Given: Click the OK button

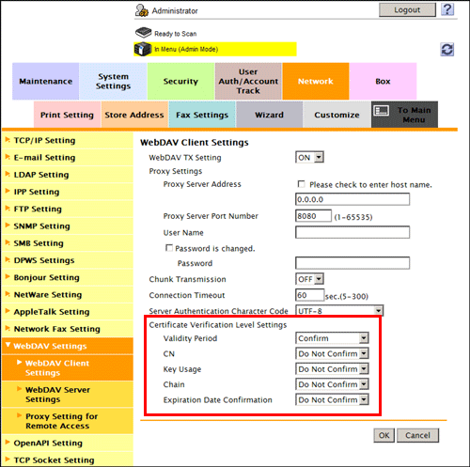Looking at the screenshot, I should pyautogui.click(x=384, y=435).
